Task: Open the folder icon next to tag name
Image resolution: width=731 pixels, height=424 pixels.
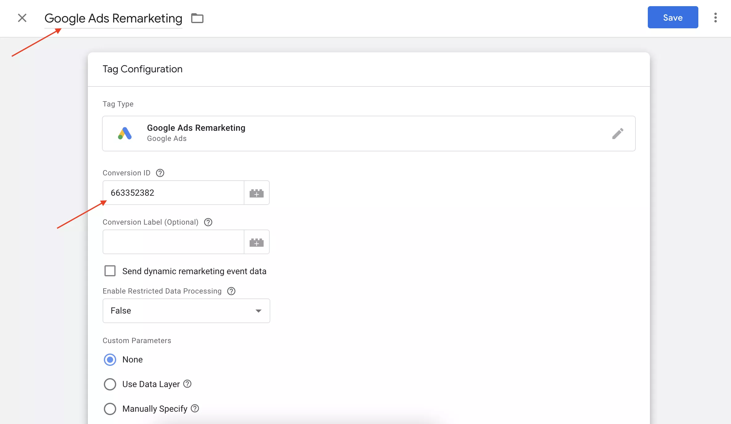Action: pyautogui.click(x=197, y=18)
